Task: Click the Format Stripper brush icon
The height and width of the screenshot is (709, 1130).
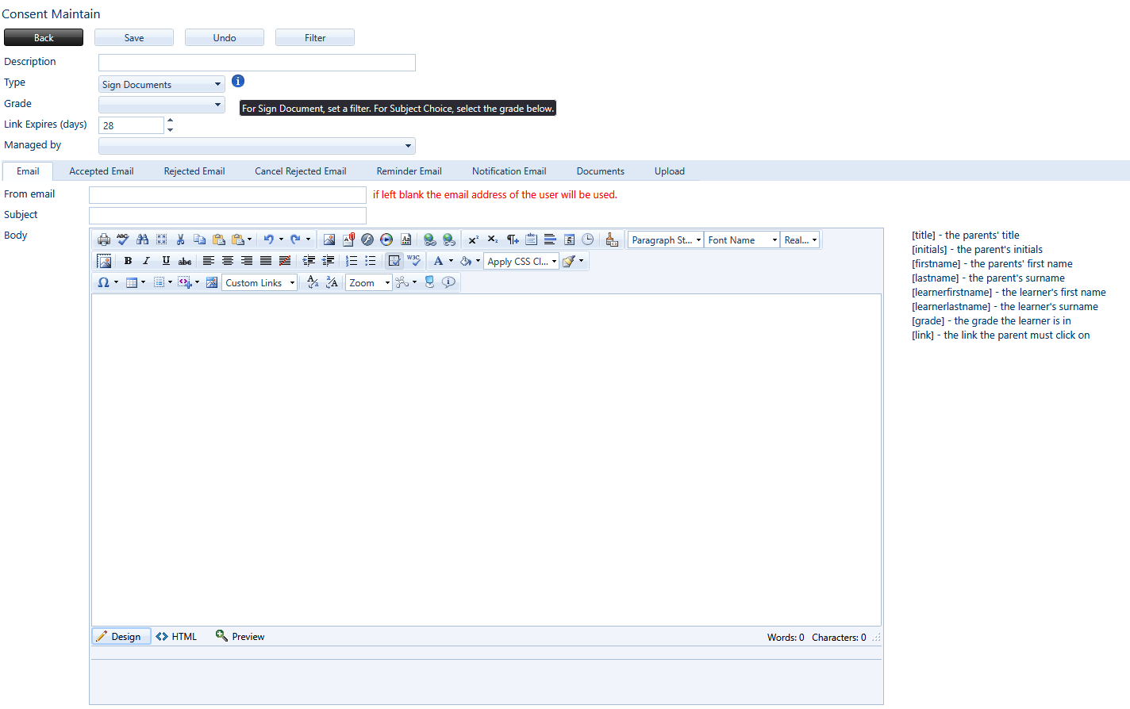Action: click(x=568, y=261)
